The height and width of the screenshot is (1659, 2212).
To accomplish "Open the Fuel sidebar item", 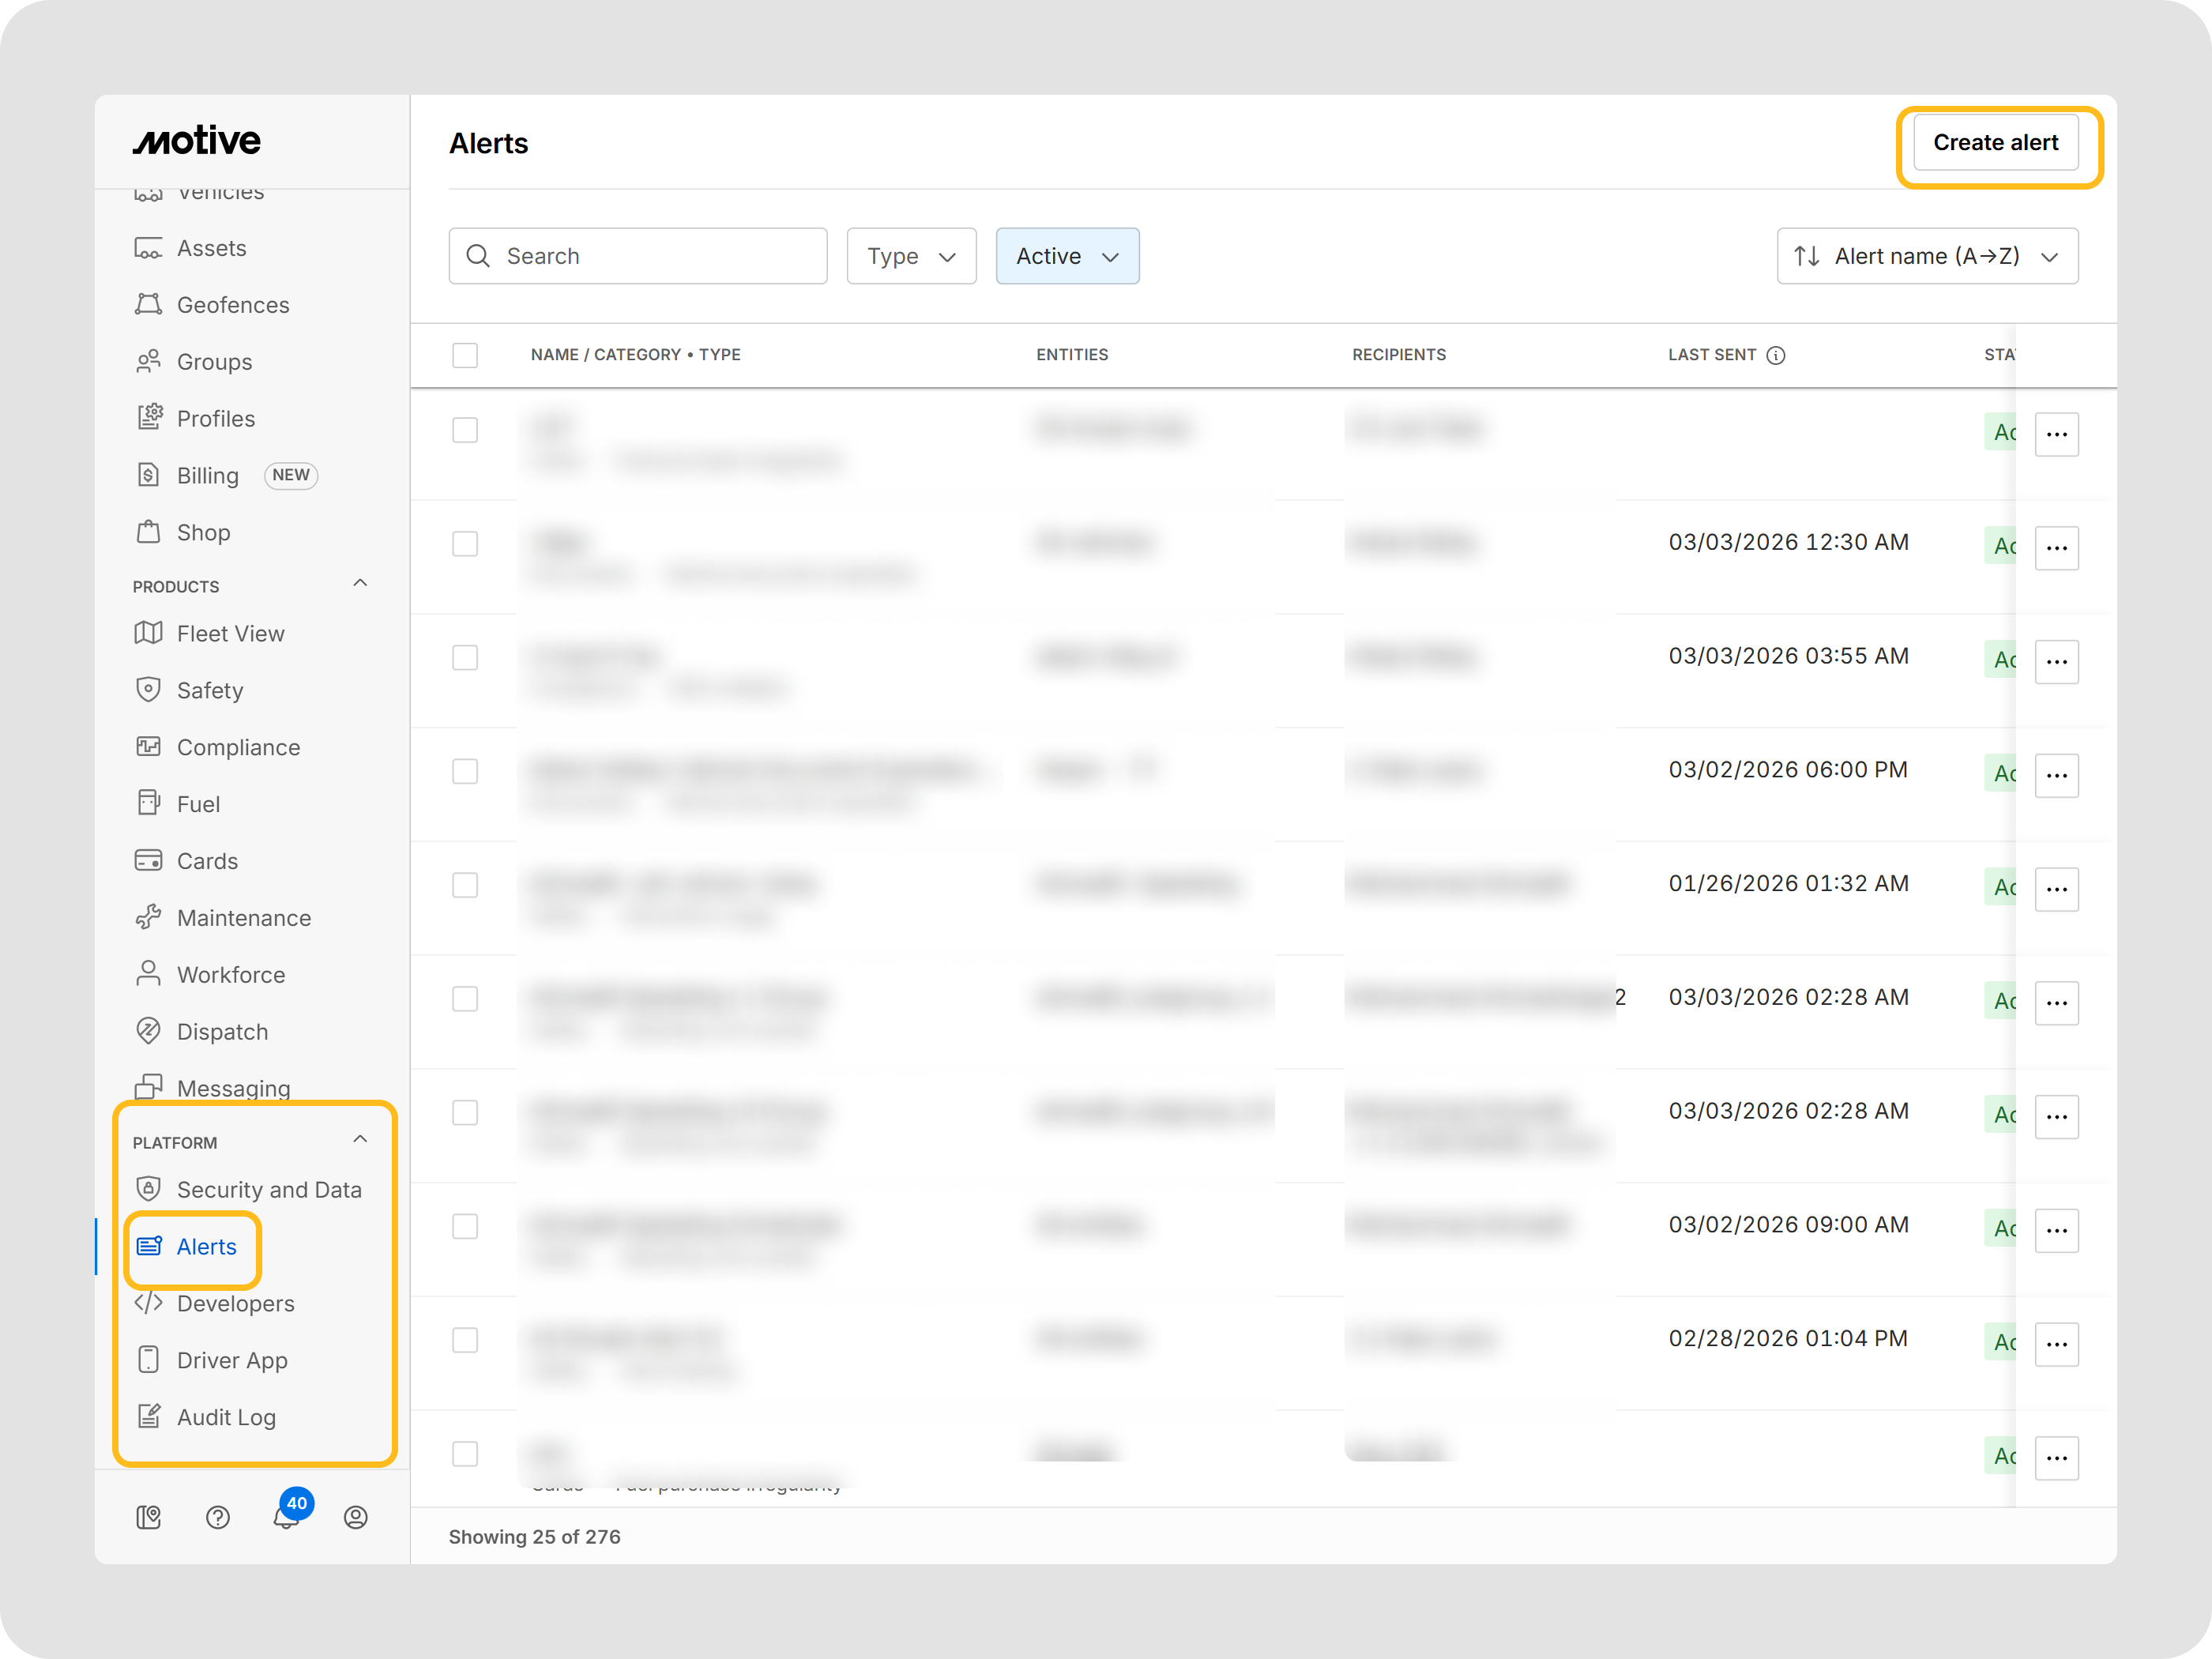I will 198,804.
